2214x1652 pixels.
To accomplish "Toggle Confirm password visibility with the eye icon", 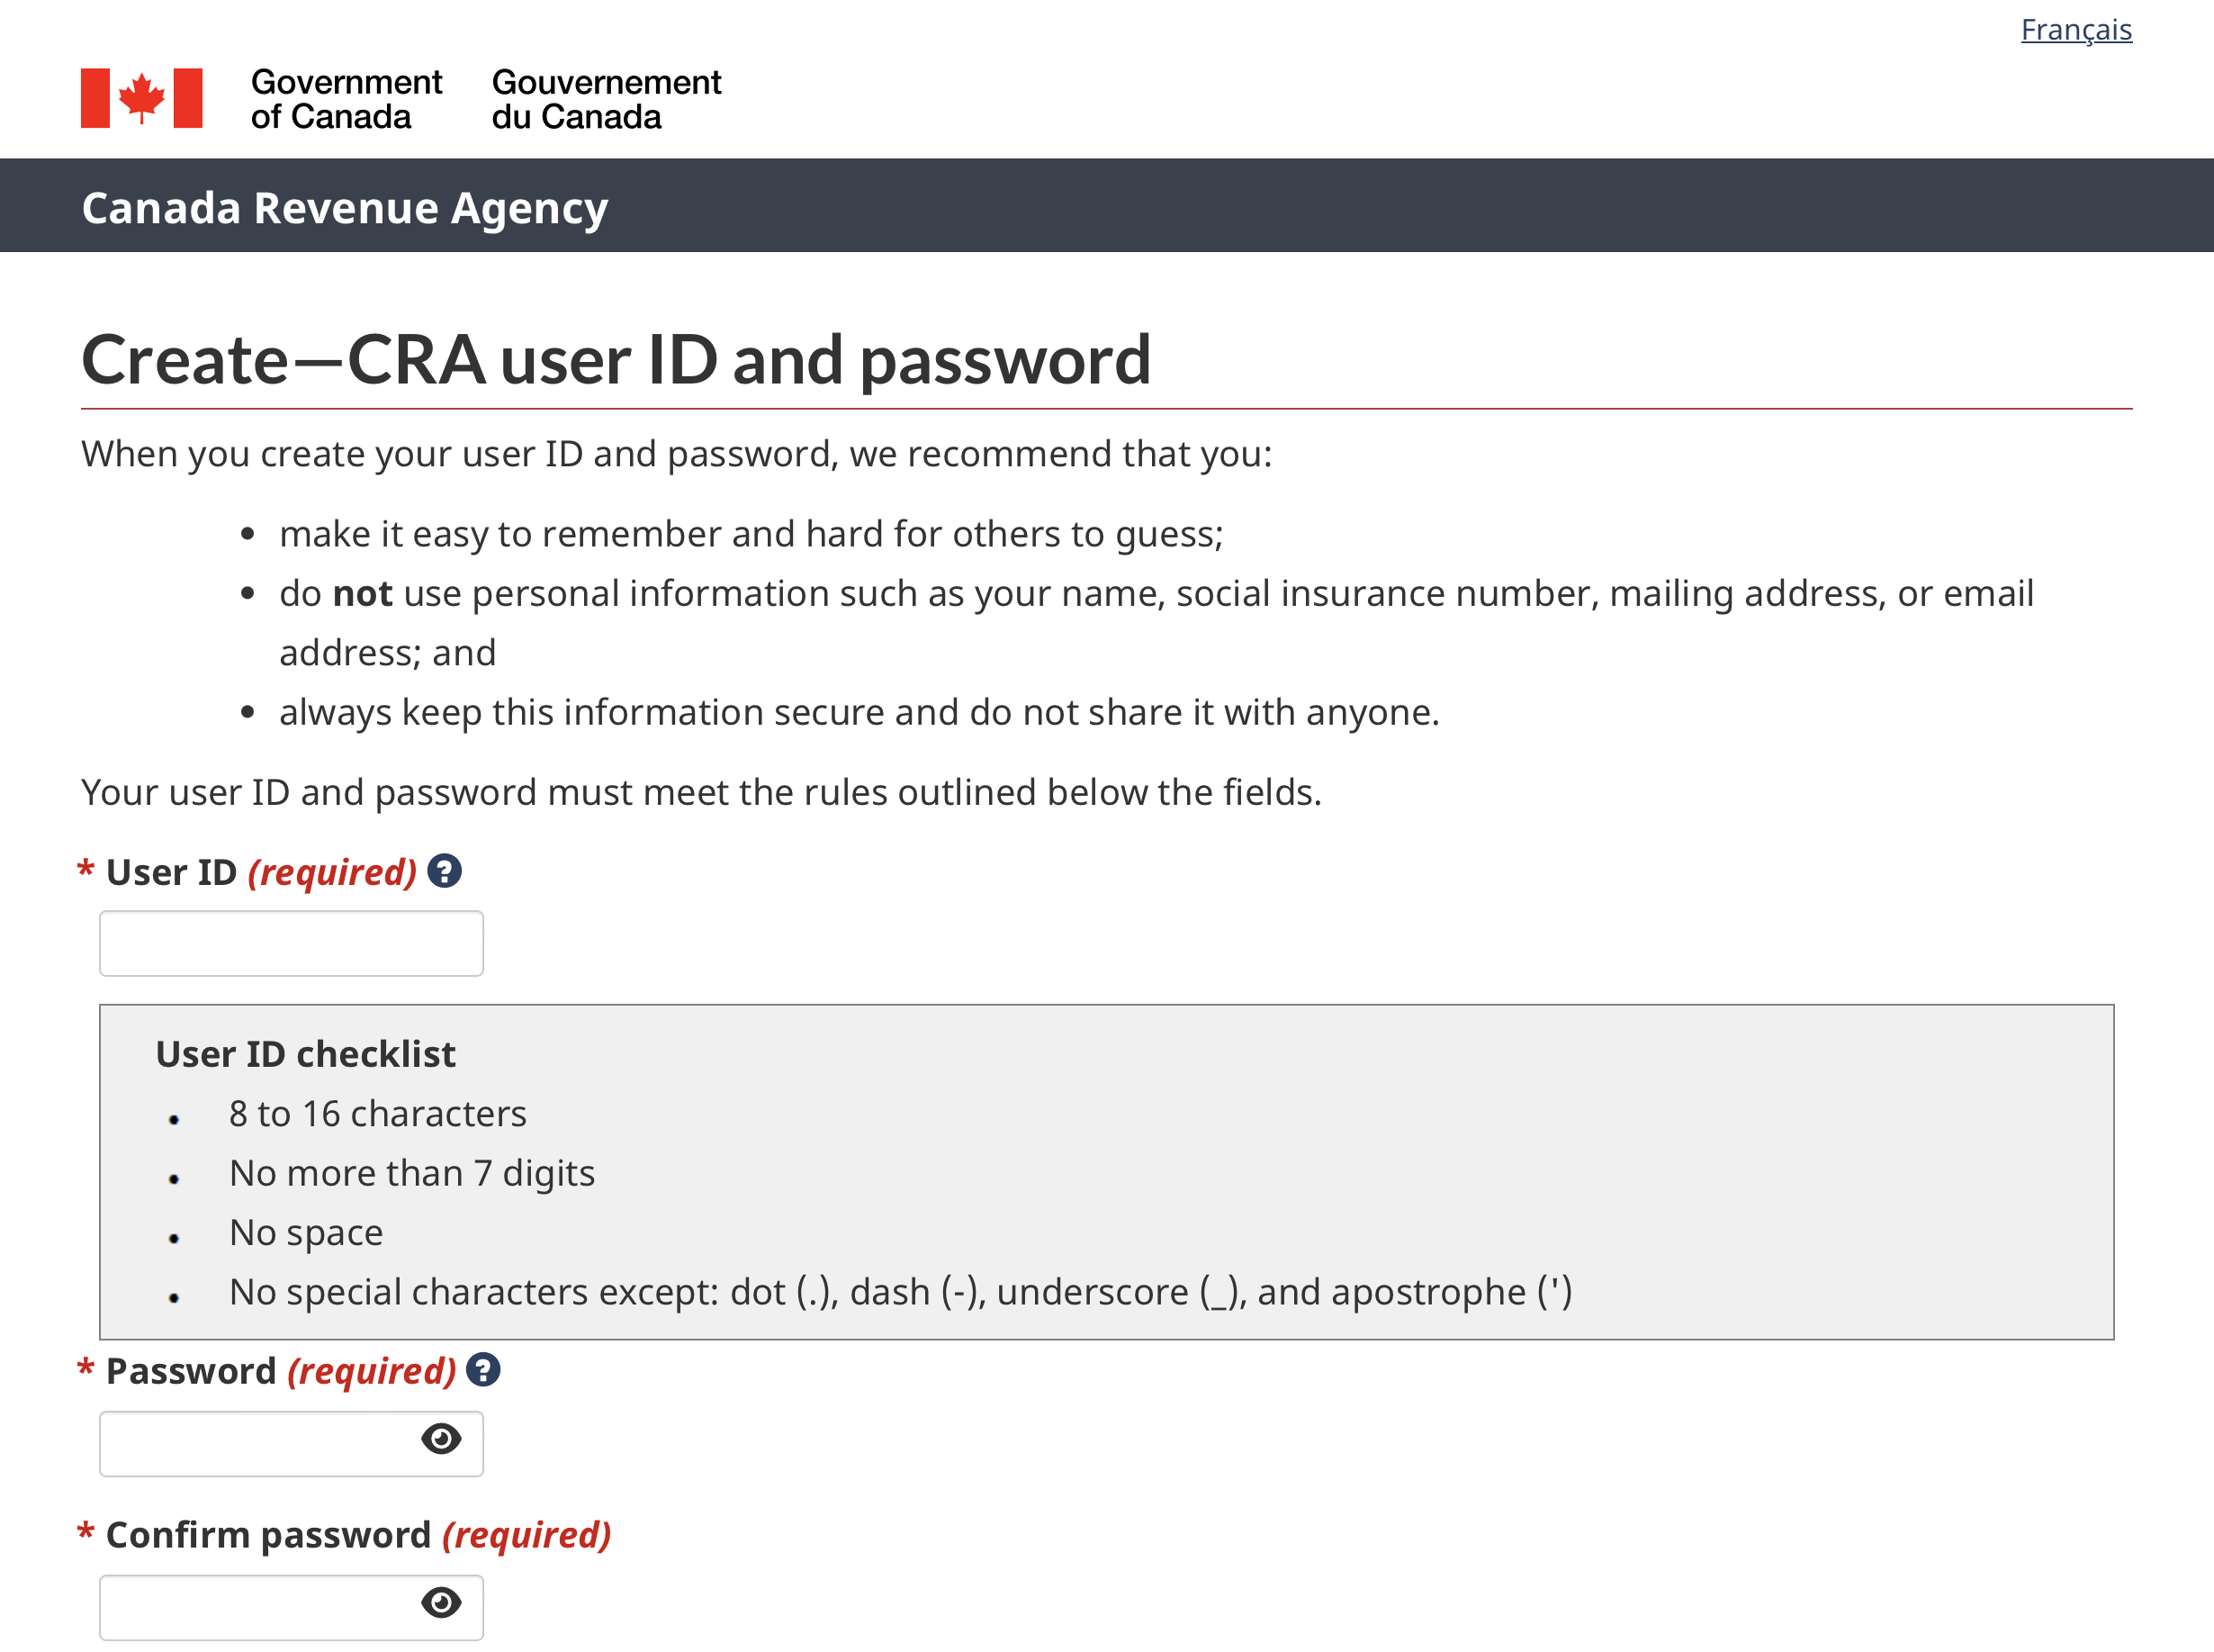I will pyautogui.click(x=441, y=1603).
